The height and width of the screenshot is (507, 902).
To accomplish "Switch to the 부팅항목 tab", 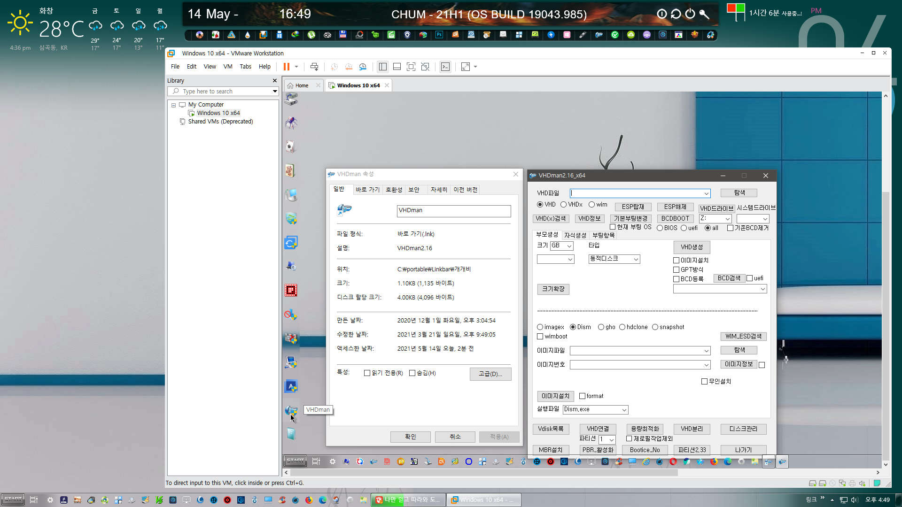I will pos(603,235).
